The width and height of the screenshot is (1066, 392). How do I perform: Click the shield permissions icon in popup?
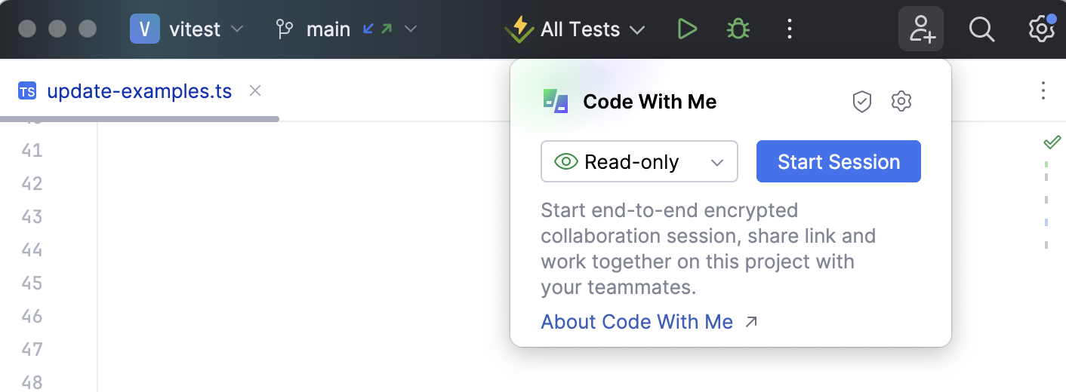[x=862, y=101]
